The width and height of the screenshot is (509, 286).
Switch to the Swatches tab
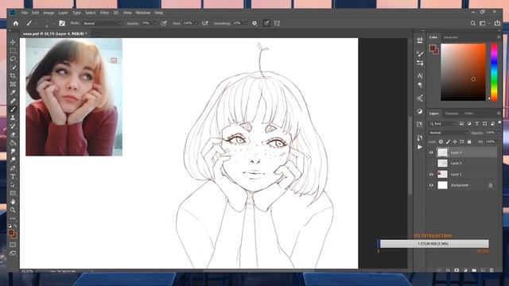(x=451, y=37)
